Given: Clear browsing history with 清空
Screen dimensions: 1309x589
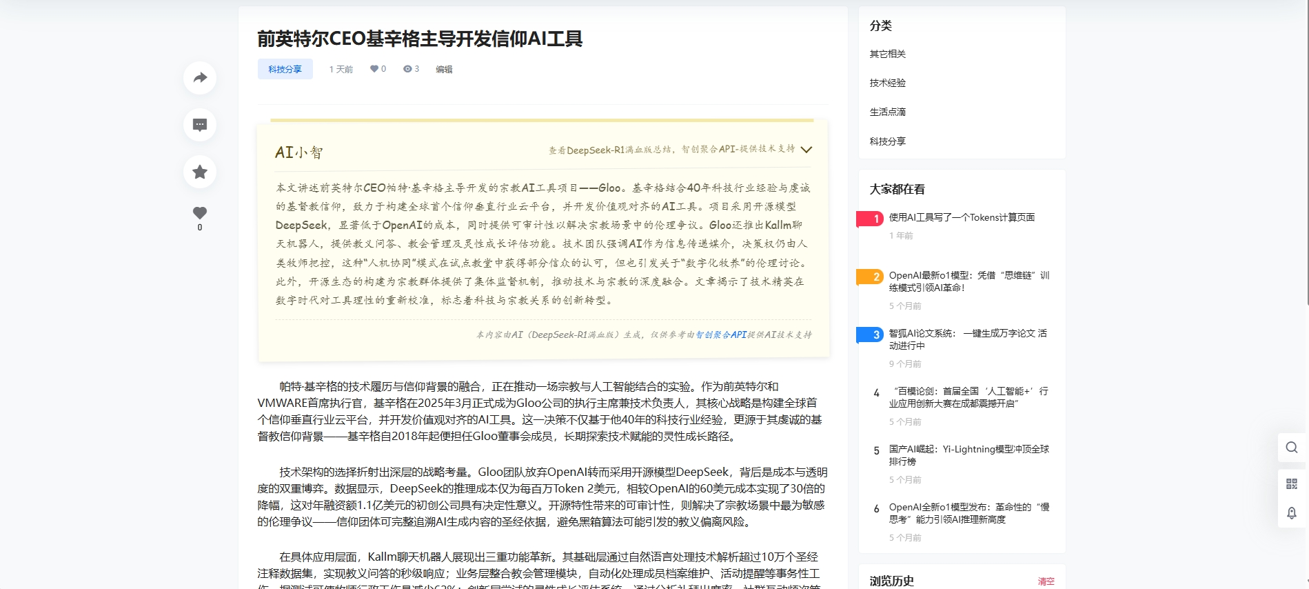Looking at the screenshot, I should pos(1046,581).
